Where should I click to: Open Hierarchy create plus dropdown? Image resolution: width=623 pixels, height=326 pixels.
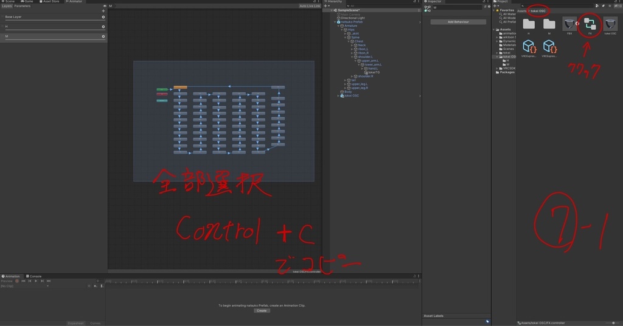click(327, 6)
